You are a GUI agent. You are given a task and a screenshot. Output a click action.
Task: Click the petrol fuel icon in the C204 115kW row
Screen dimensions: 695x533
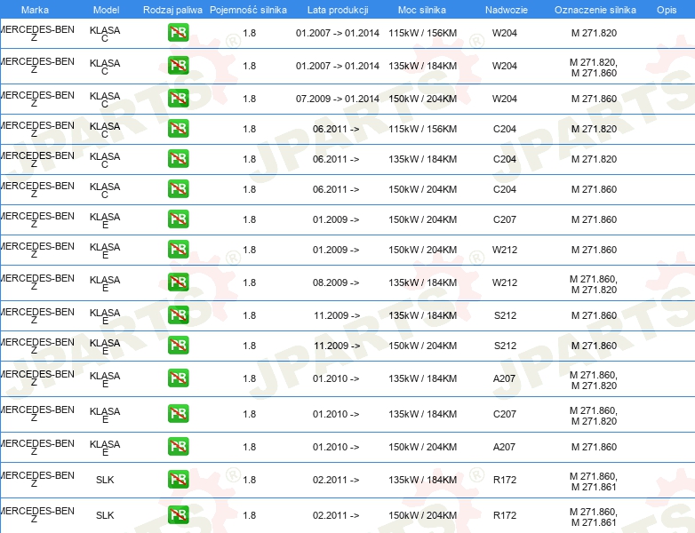click(x=178, y=129)
